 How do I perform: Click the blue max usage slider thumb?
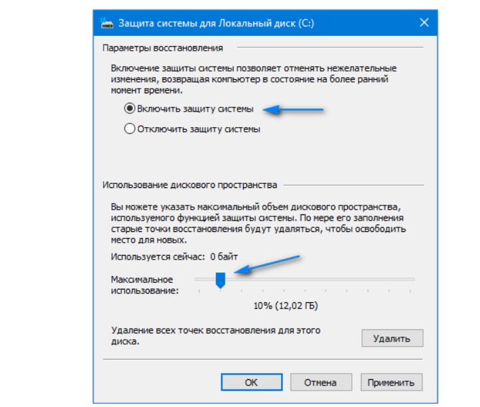221,281
